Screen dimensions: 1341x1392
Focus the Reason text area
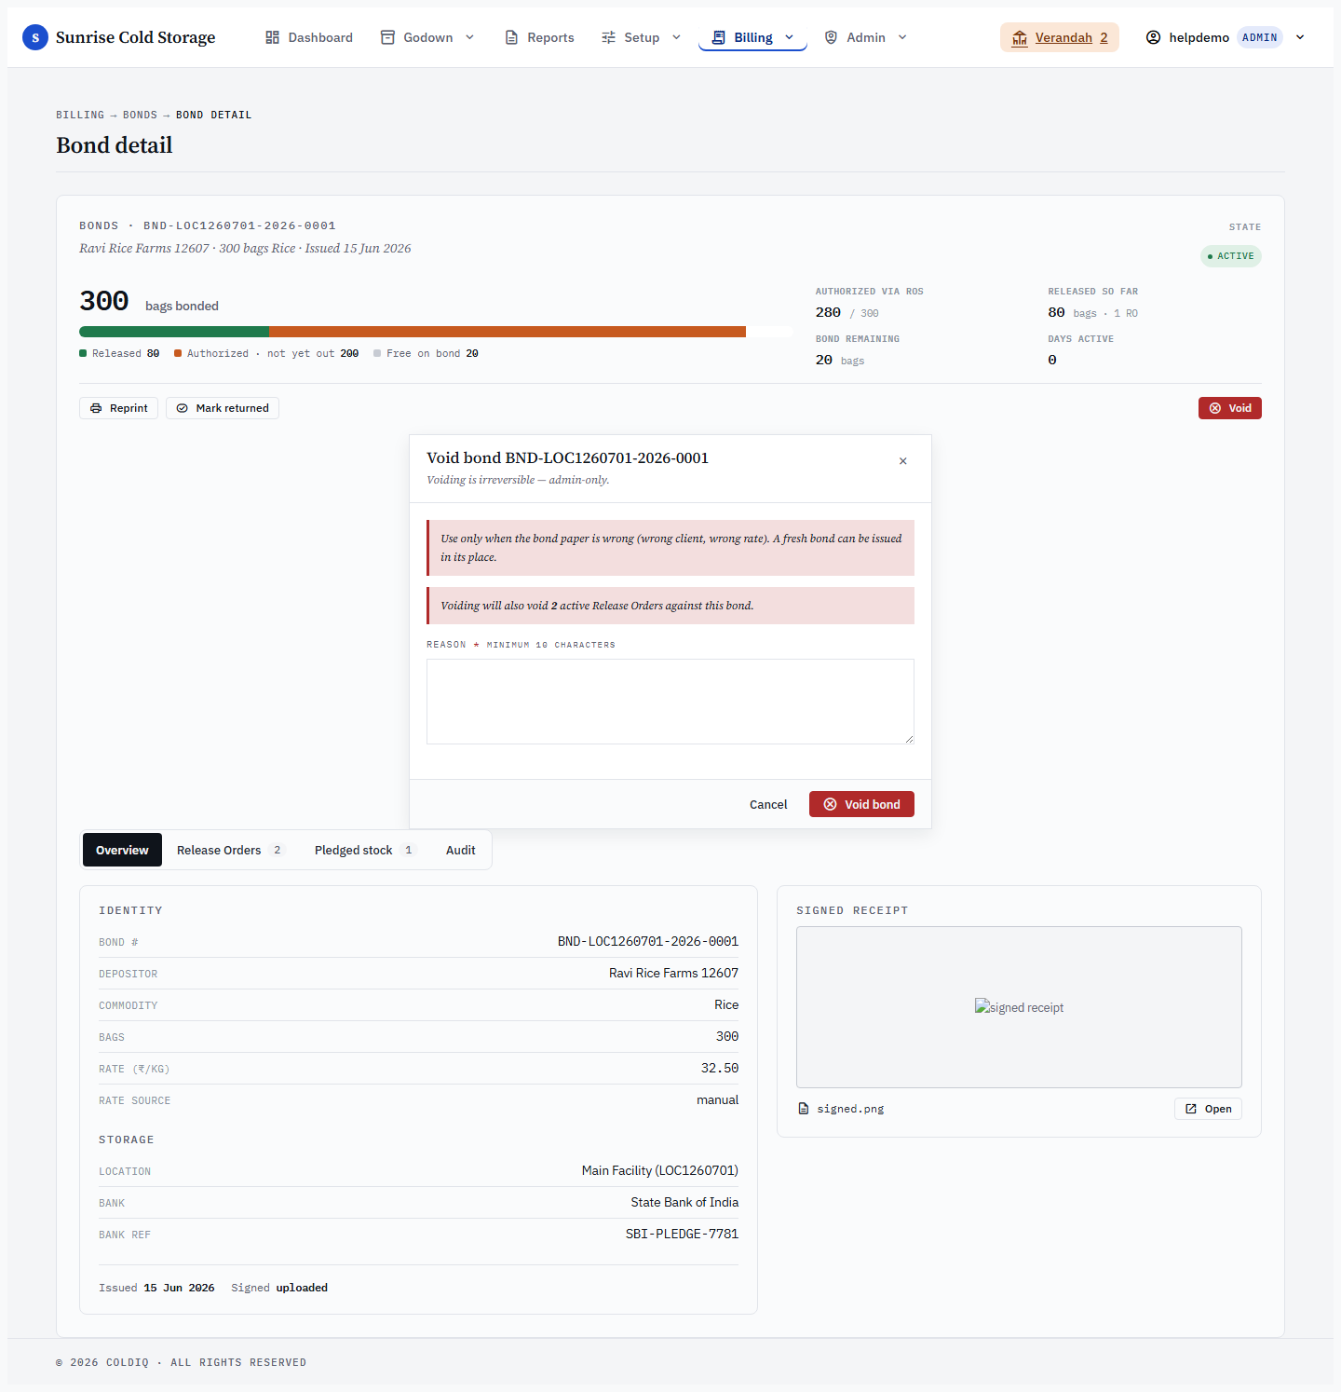coord(670,702)
